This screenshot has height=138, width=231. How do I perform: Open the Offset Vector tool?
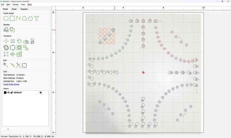[x=6, y=48]
